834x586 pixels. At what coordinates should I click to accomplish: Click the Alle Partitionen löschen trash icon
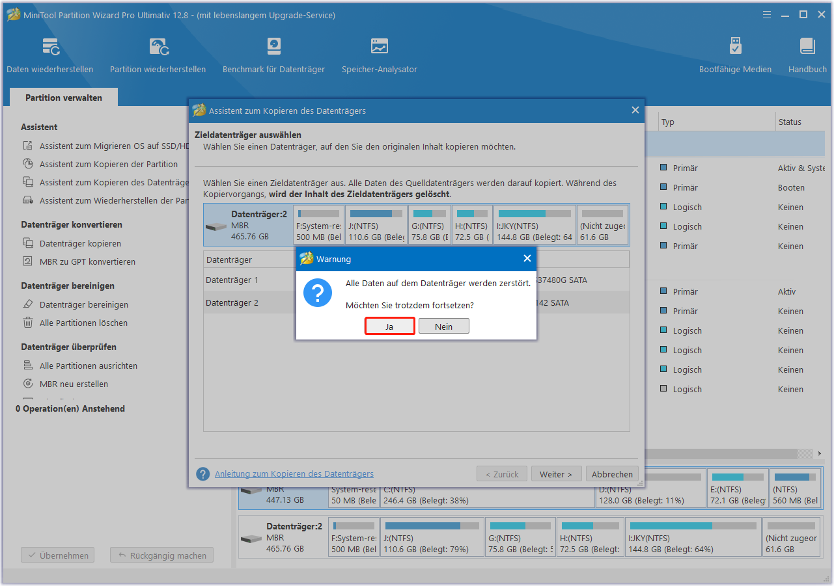click(x=28, y=323)
